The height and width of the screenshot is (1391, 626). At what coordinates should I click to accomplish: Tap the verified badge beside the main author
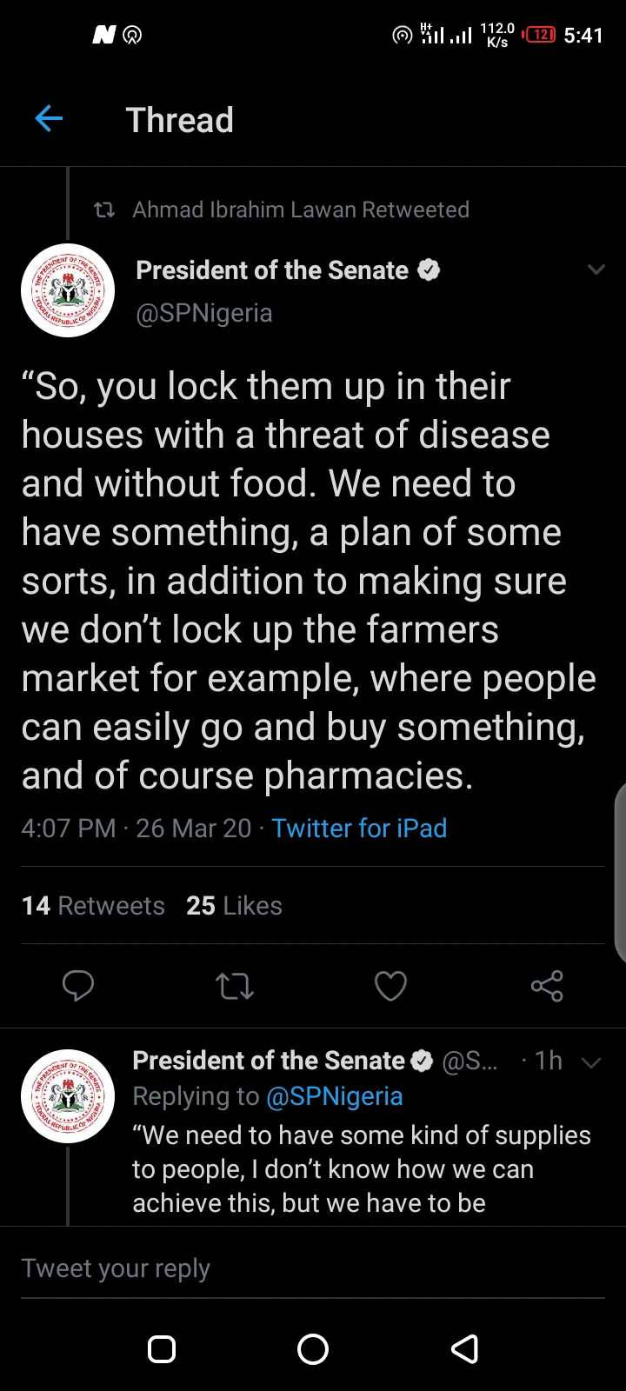(429, 270)
